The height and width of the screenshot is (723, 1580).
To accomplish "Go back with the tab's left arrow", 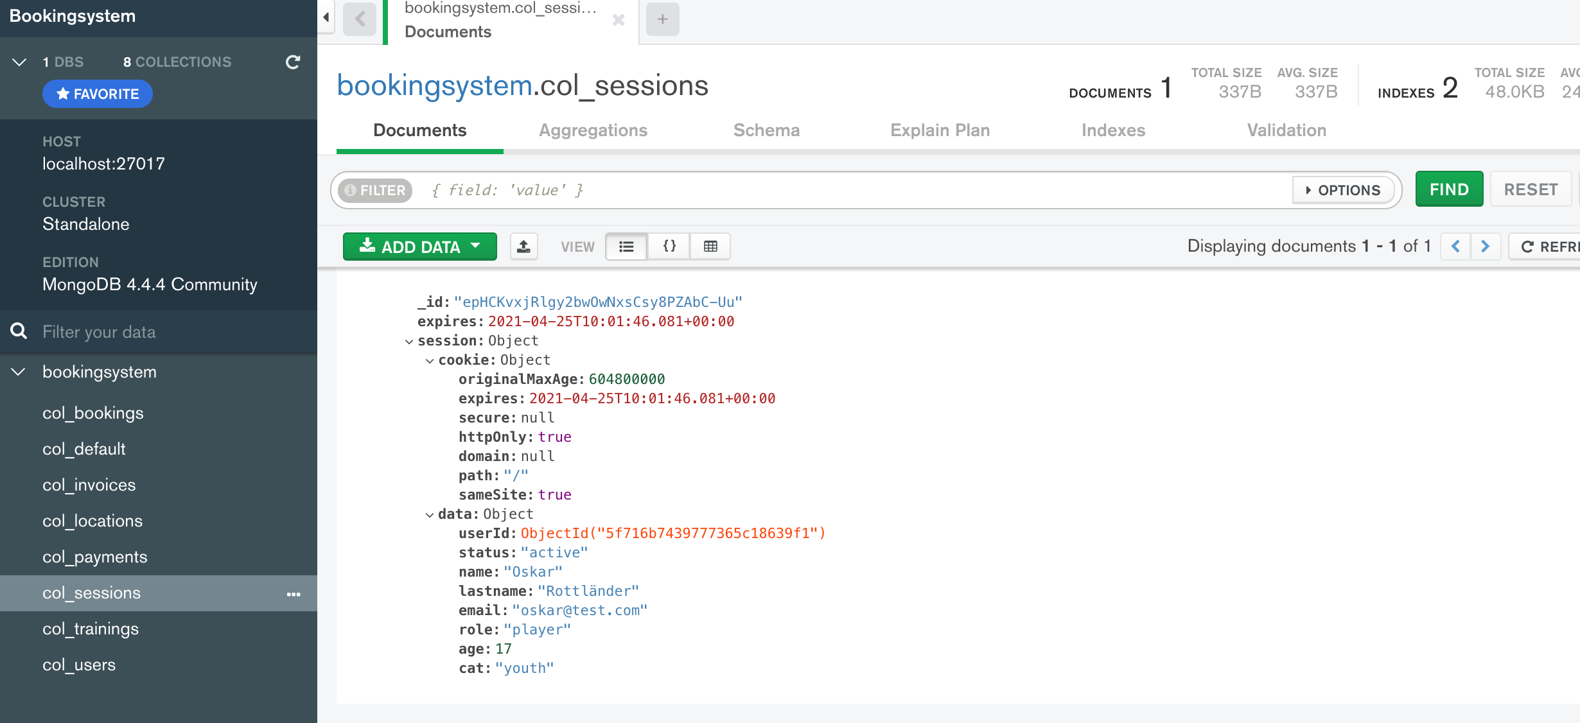I will (x=360, y=19).
